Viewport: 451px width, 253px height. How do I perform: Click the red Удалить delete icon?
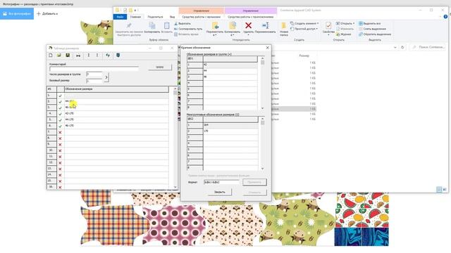(x=248, y=25)
